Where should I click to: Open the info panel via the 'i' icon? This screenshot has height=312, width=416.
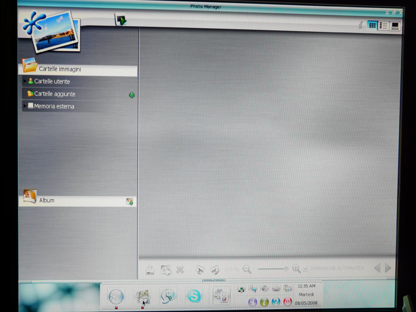point(360,25)
